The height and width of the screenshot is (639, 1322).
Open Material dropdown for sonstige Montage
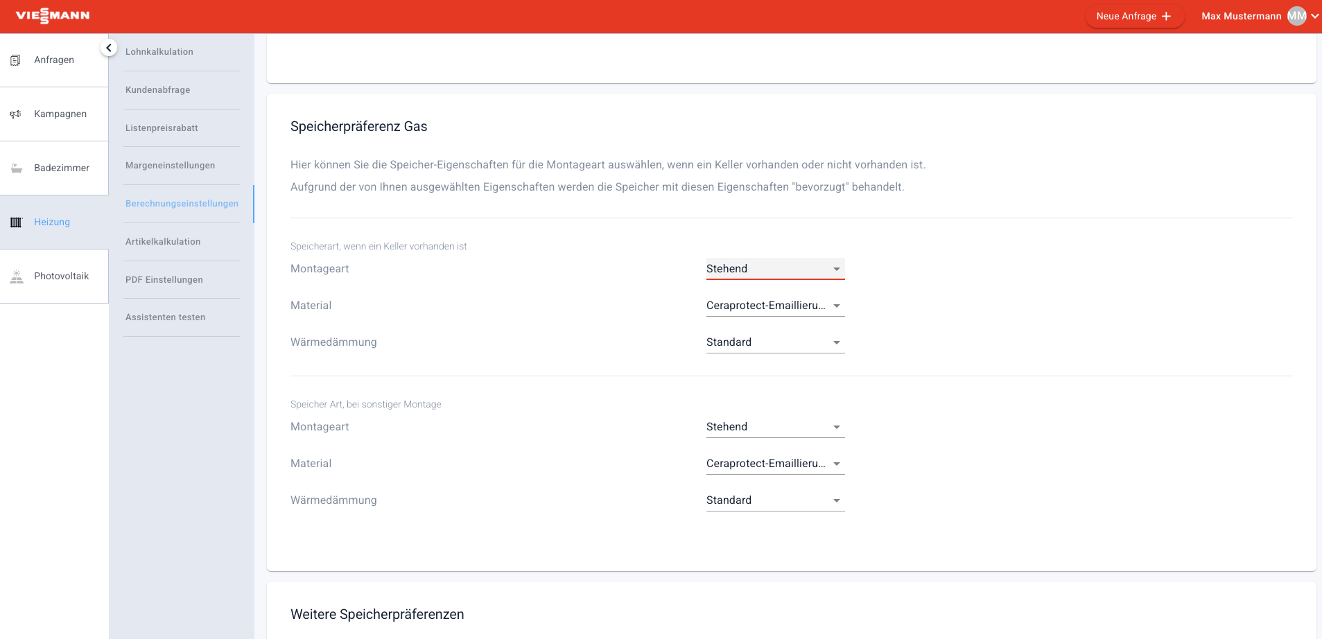pos(774,464)
